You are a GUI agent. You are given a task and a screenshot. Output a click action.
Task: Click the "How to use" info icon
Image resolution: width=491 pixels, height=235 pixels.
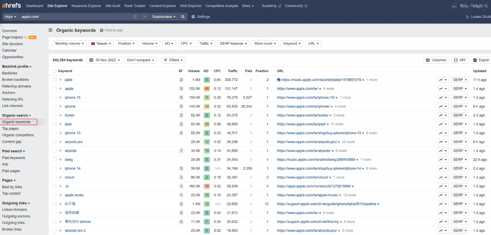click(102, 30)
